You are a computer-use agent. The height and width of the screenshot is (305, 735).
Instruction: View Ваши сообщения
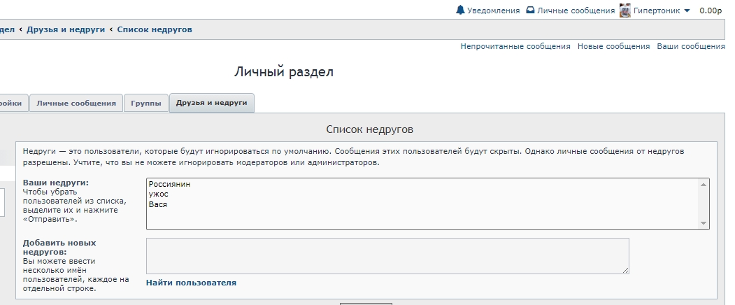click(691, 46)
